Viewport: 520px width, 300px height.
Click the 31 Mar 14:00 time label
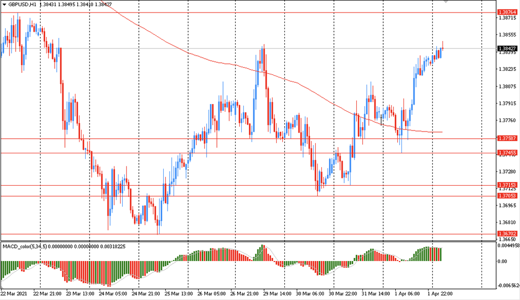(375, 294)
